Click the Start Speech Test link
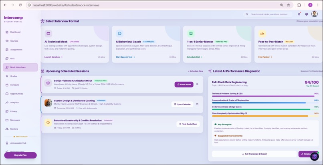 click(x=125, y=57)
